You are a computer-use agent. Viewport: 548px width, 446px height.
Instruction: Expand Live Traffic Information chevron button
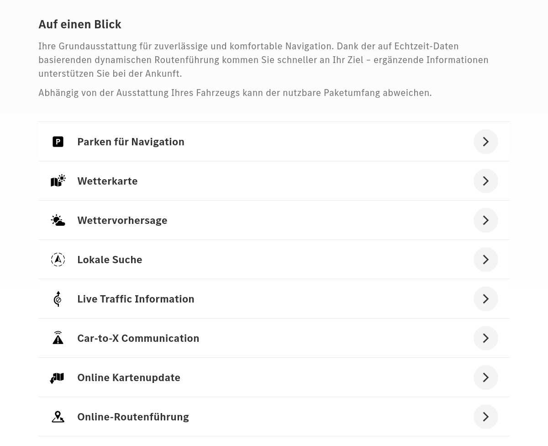[486, 299]
